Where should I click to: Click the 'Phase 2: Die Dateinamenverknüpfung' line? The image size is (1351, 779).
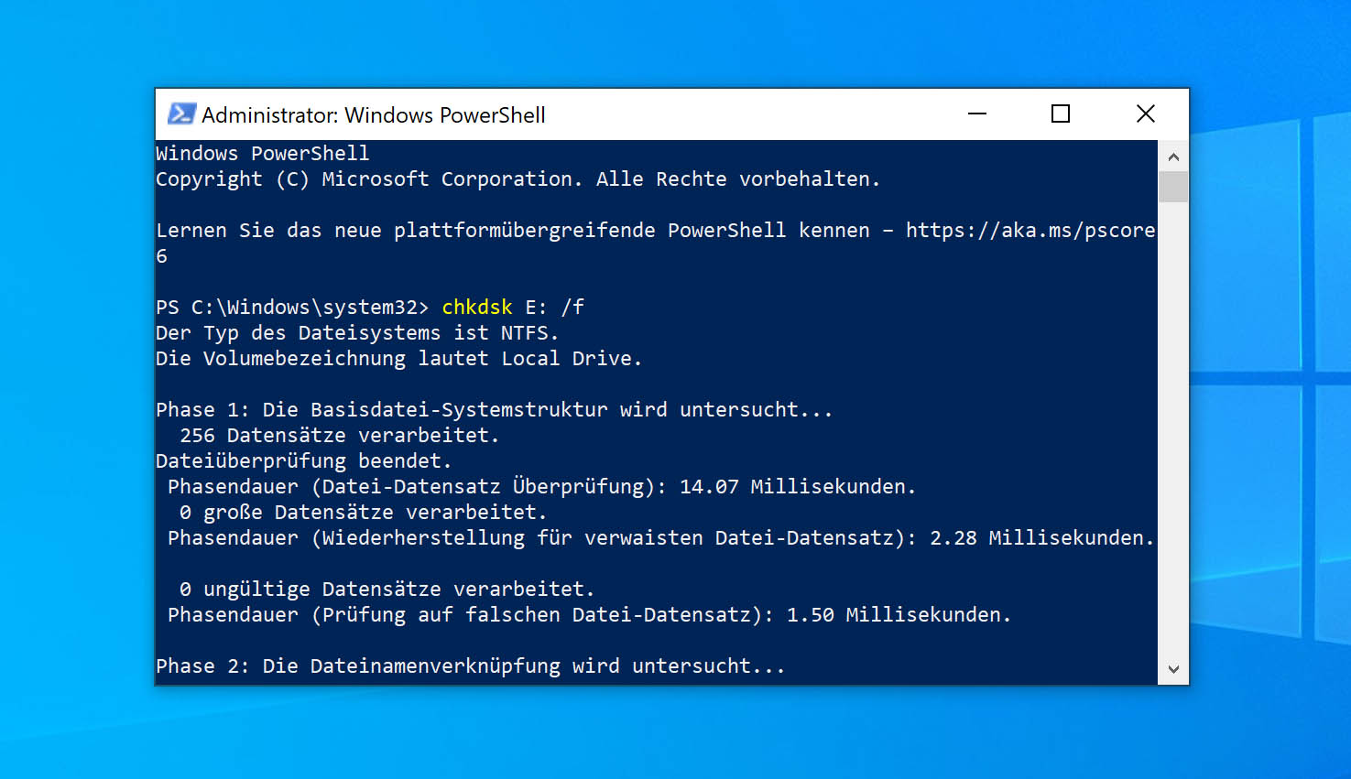pos(471,666)
